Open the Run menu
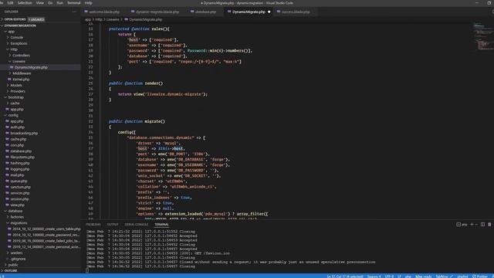The image size is (494, 278). coord(60,3)
